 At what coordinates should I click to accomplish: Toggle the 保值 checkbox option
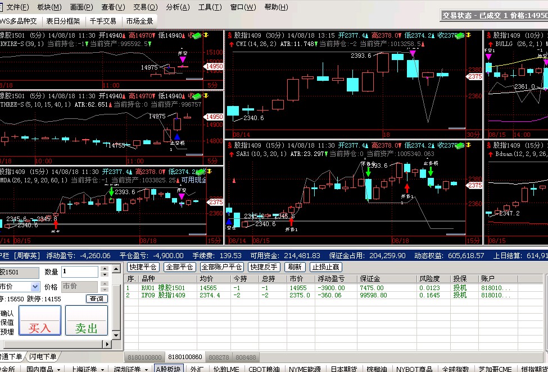7,323
